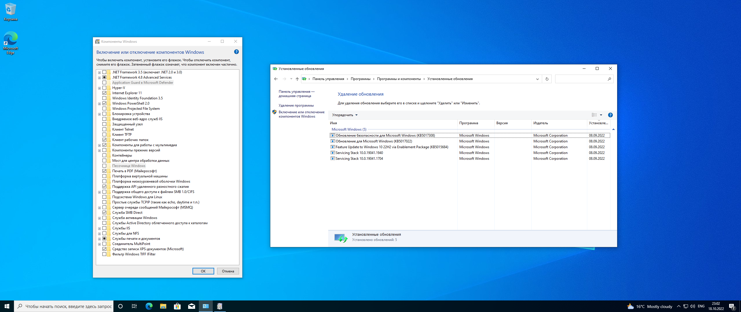This screenshot has width=741, height=312.
Task: Enable the Hyper-V checkbox
Action: tap(104, 88)
